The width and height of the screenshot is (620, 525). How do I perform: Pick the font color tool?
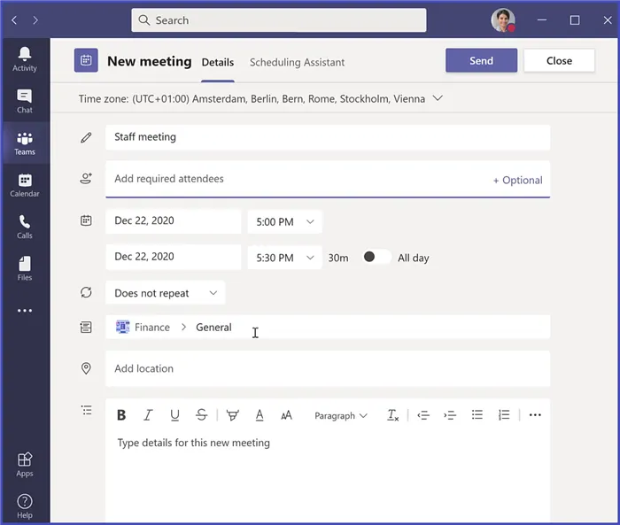tap(260, 415)
